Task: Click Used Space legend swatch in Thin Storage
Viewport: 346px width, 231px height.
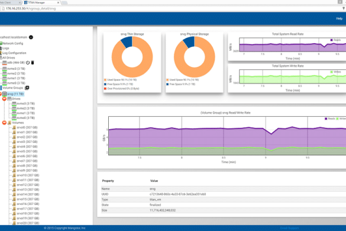Action: [105, 80]
